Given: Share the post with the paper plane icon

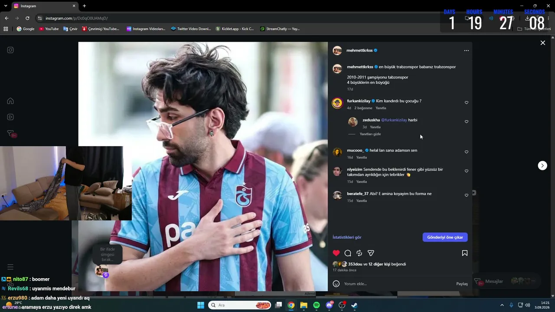Looking at the screenshot, I should pyautogui.click(x=371, y=253).
